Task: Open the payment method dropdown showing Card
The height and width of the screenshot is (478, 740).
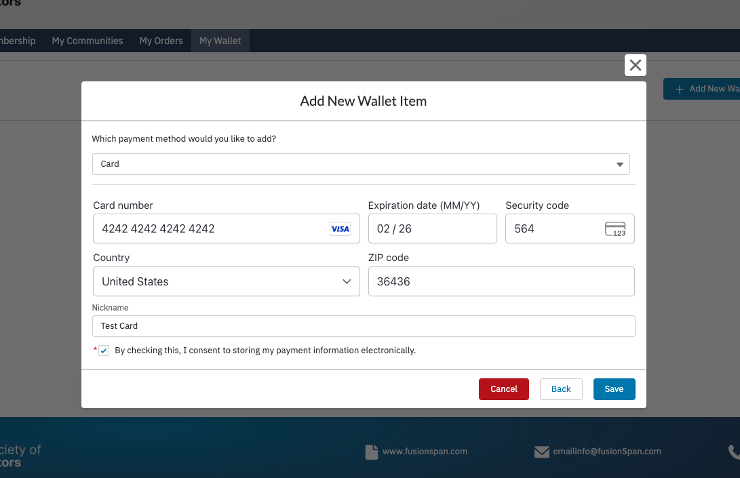Action: click(x=361, y=164)
